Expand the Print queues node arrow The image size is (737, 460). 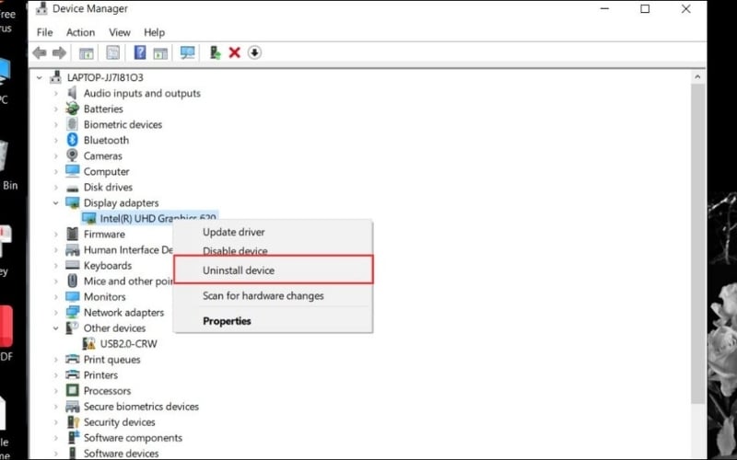[56, 360]
